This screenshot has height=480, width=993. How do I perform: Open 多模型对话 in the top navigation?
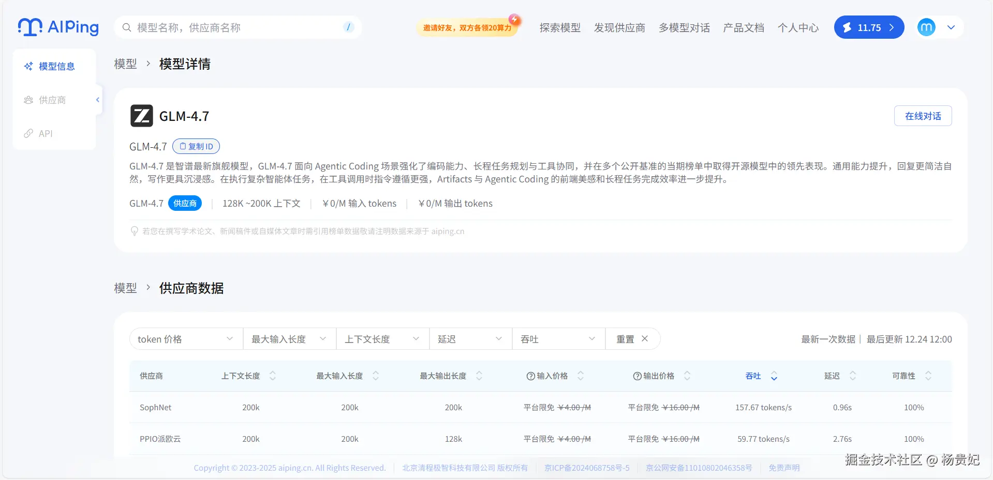coord(684,27)
